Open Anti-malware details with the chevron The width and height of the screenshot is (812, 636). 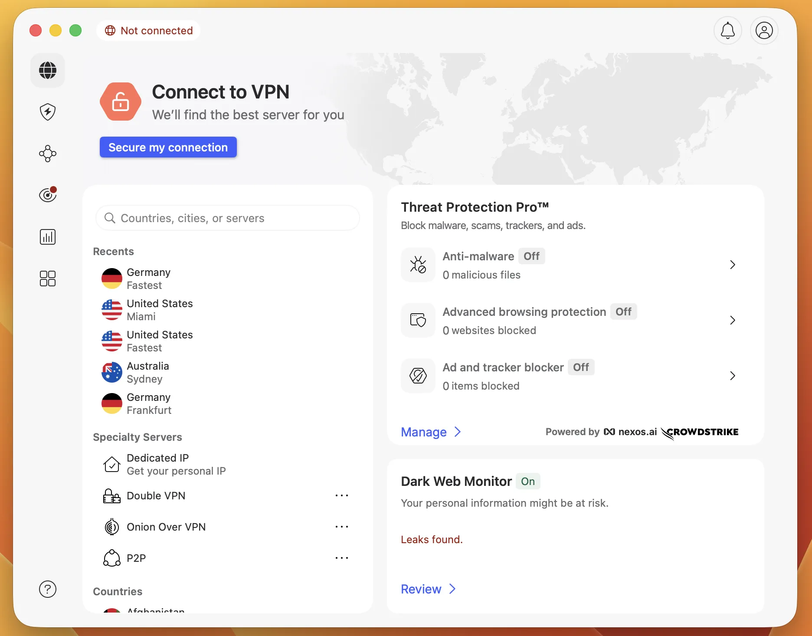point(733,265)
